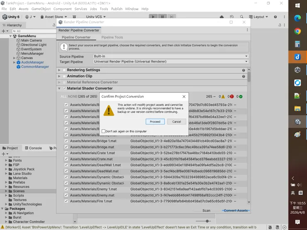Click the green success count filter icon
Viewport: 307px width, 230px height.
(x=241, y=97)
